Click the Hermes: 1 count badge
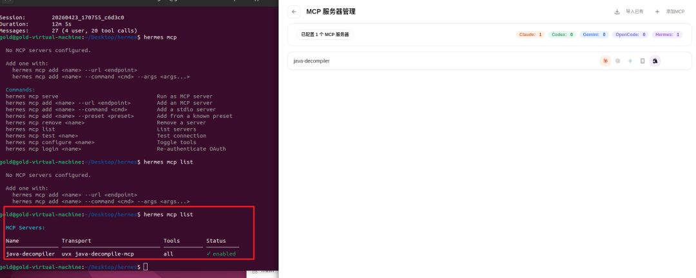Viewport: 696px width, 278px height. point(667,35)
